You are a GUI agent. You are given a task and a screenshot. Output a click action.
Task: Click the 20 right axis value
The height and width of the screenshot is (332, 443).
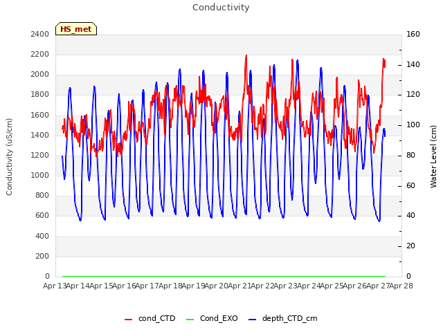pyautogui.click(x=410, y=246)
